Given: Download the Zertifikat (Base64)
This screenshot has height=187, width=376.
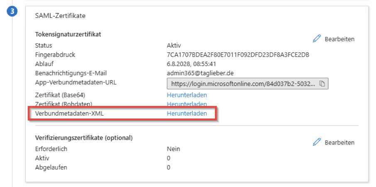Looking at the screenshot, I should [187, 95].
